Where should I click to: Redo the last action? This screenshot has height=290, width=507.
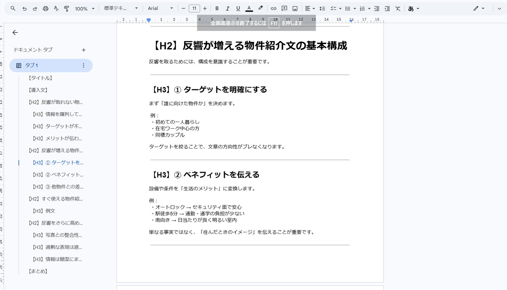(35, 8)
